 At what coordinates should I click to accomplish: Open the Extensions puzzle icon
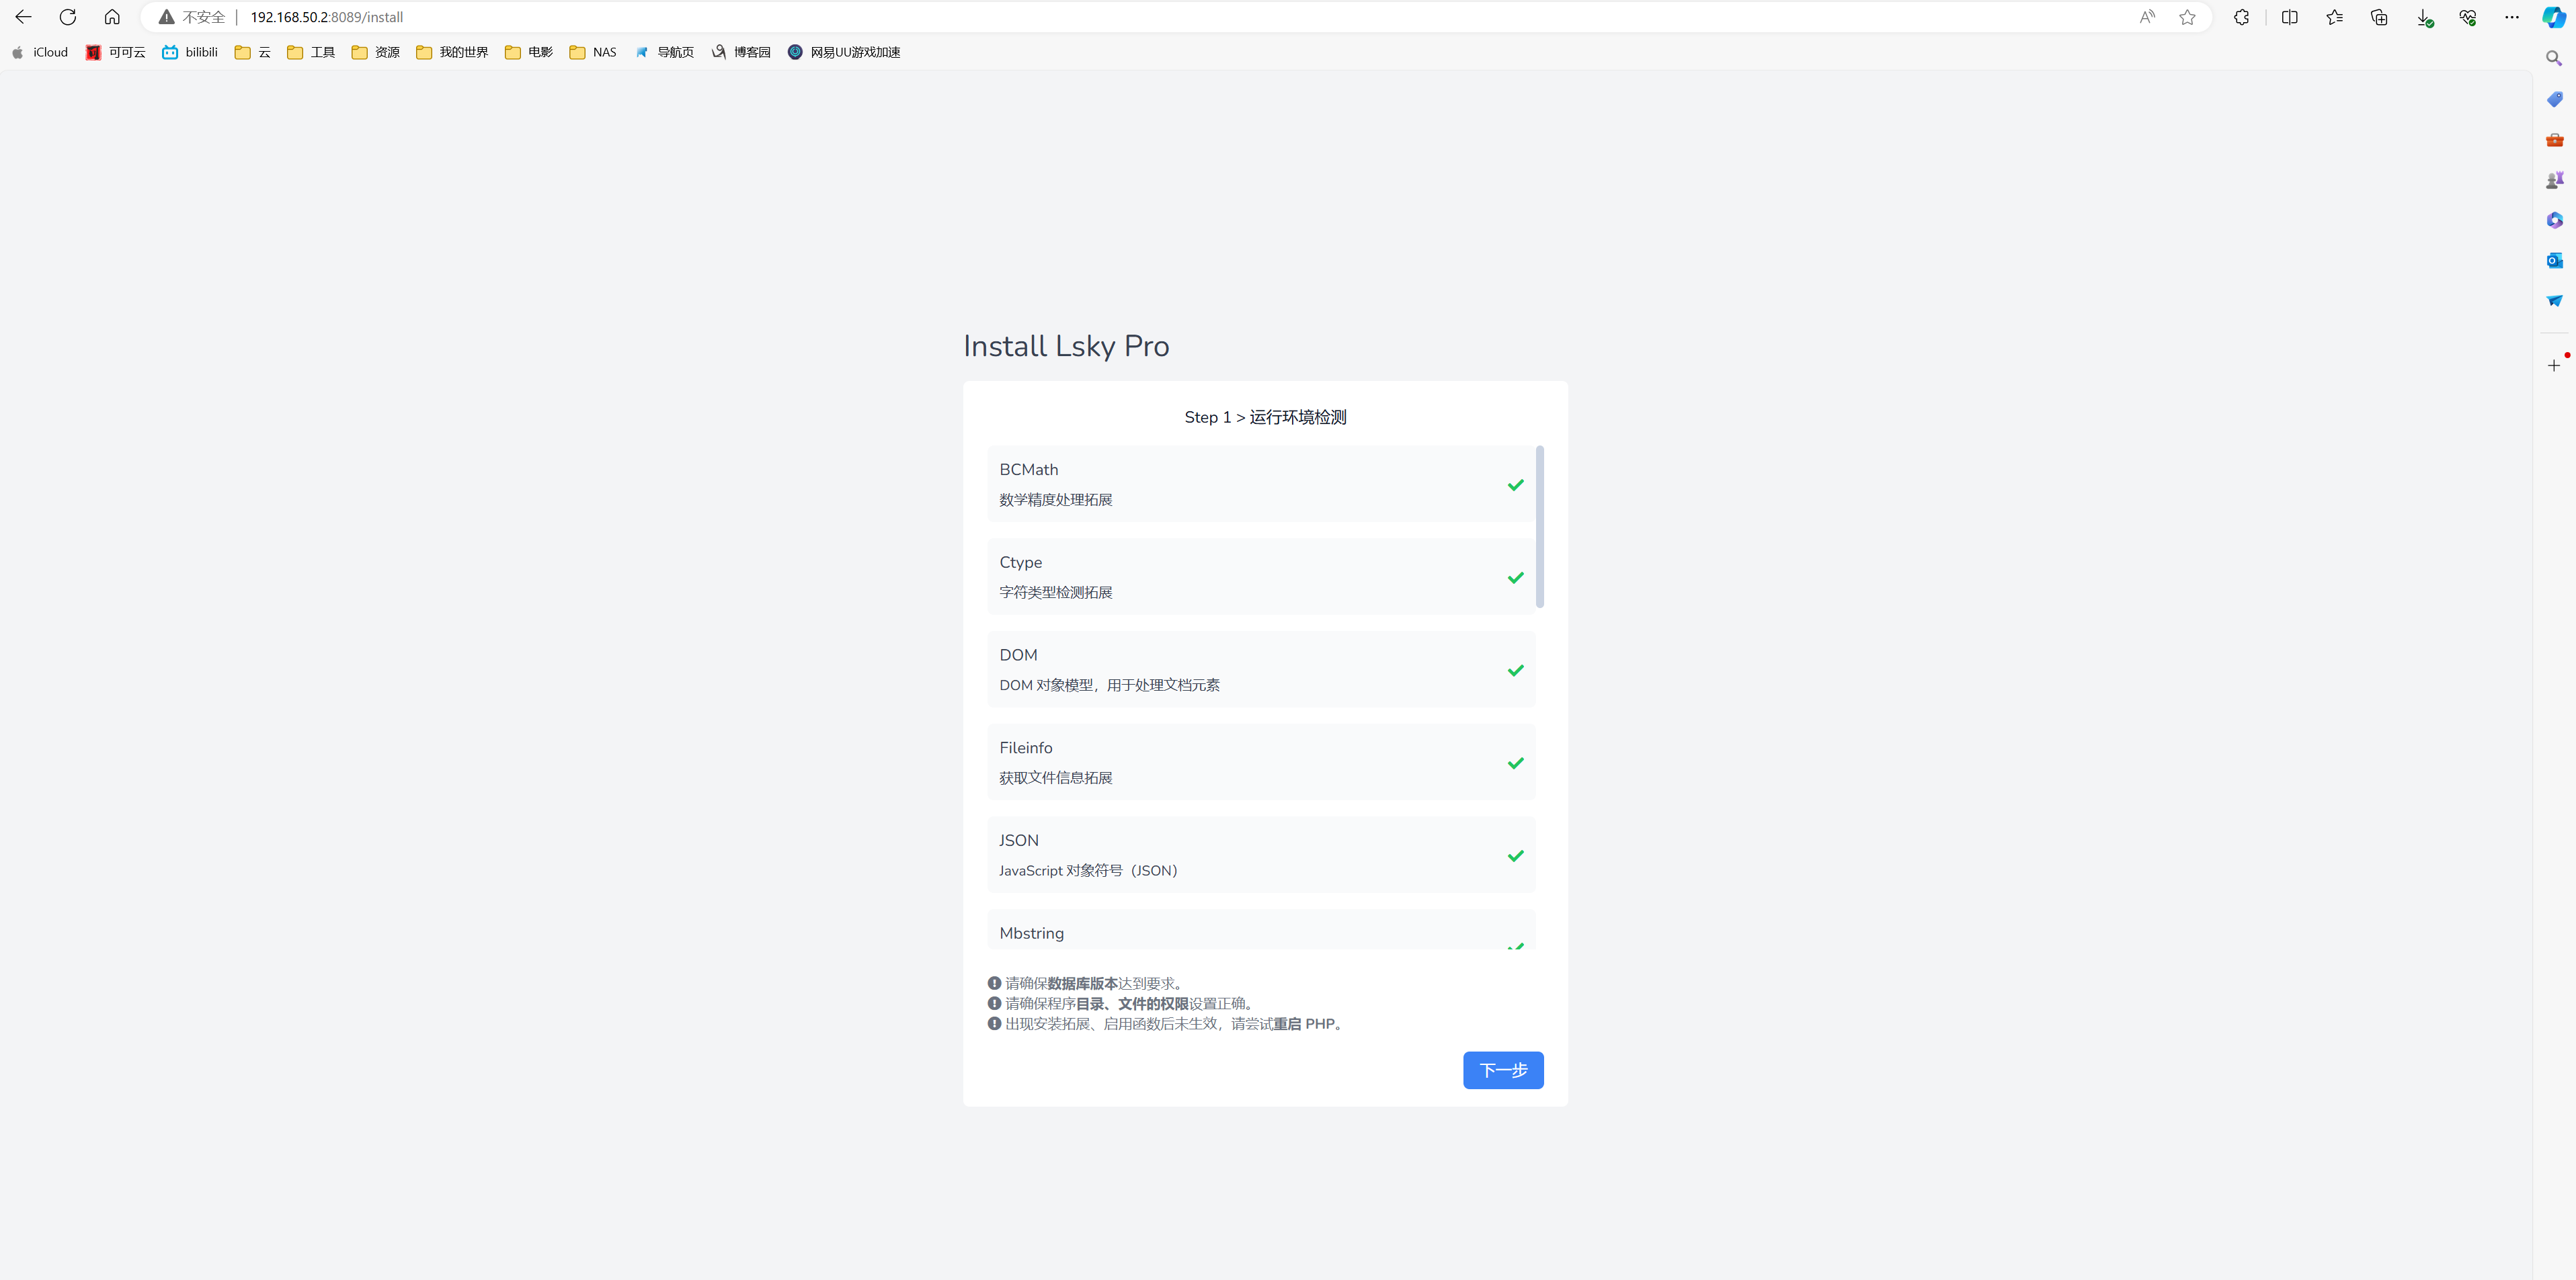(x=2241, y=17)
